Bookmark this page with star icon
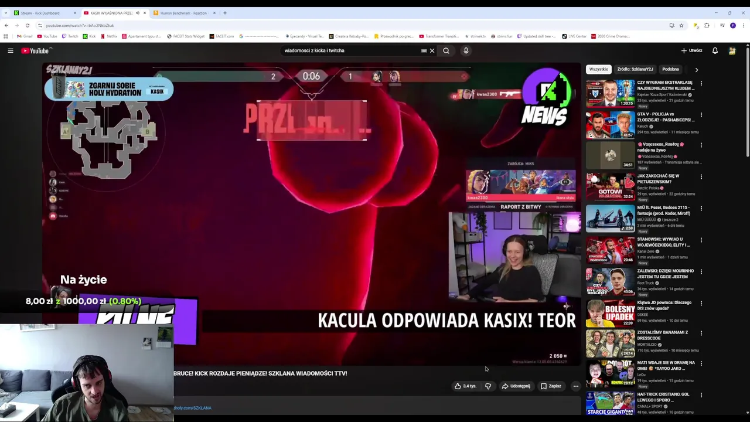 [x=681, y=25]
